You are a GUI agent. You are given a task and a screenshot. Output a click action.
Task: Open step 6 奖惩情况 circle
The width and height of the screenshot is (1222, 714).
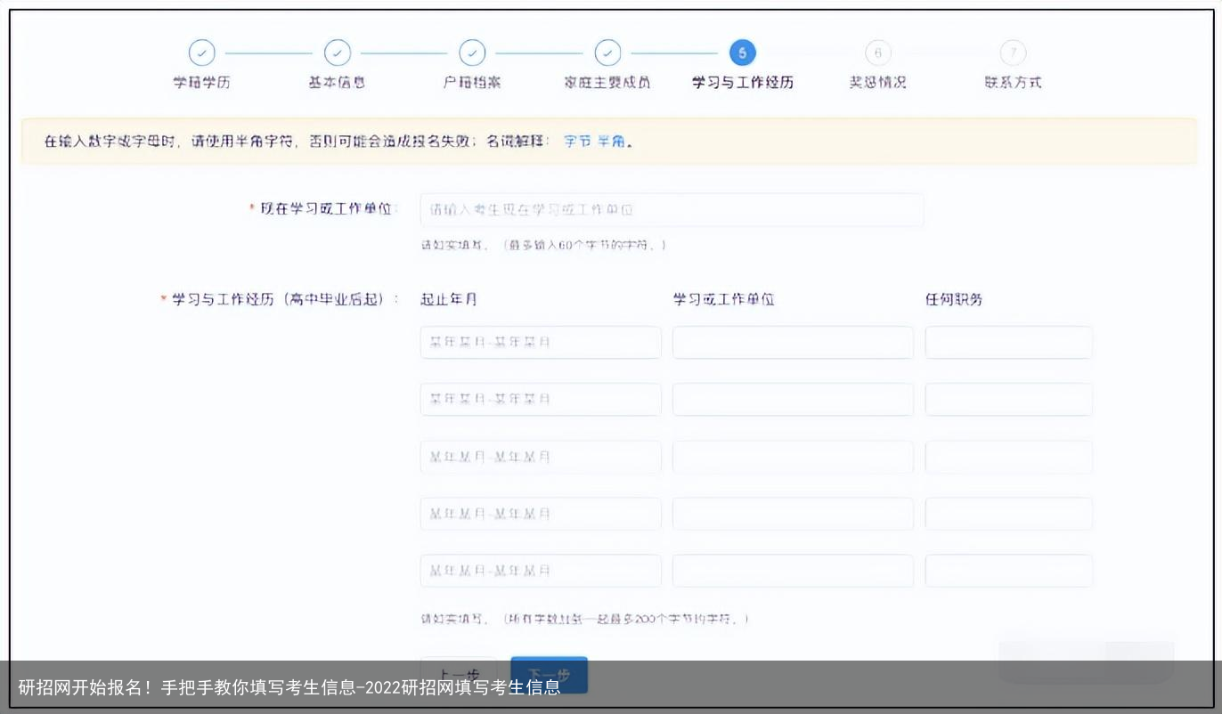point(877,53)
